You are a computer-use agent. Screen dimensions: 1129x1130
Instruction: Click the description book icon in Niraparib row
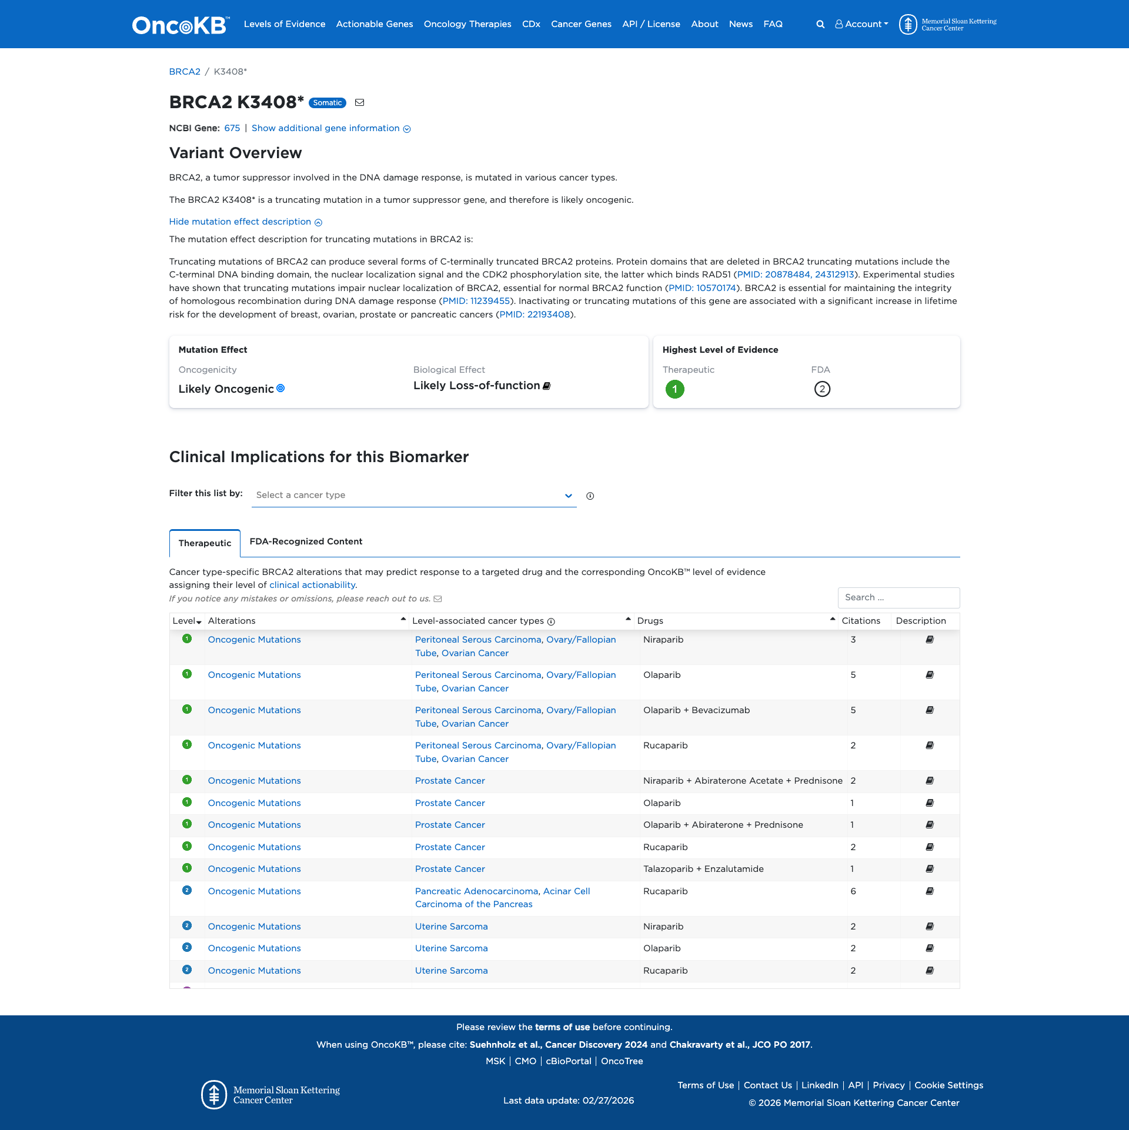tap(929, 640)
